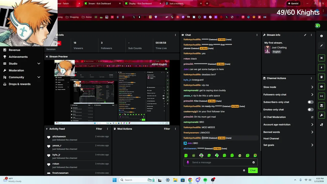Viewport: 327px width, 184px height.
Task: Click cookermyjg1 username in chat
Action: pyautogui.click(x=191, y=112)
